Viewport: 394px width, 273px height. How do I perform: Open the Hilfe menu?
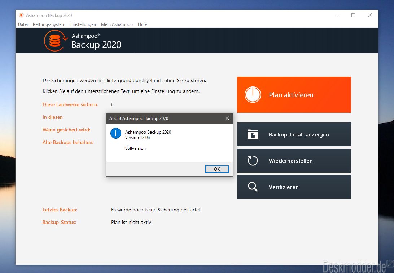point(142,24)
